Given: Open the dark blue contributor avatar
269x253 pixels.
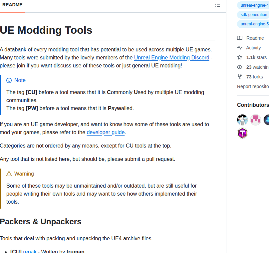Looking at the screenshot, I should tap(266, 120).
